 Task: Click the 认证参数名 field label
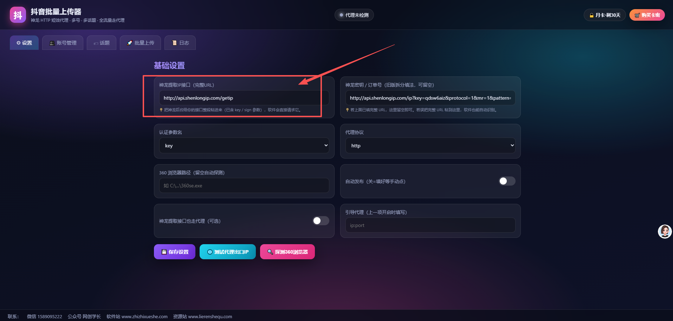coord(170,132)
